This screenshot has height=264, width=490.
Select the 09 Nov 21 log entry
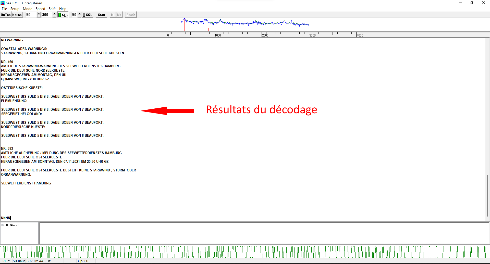point(12,225)
